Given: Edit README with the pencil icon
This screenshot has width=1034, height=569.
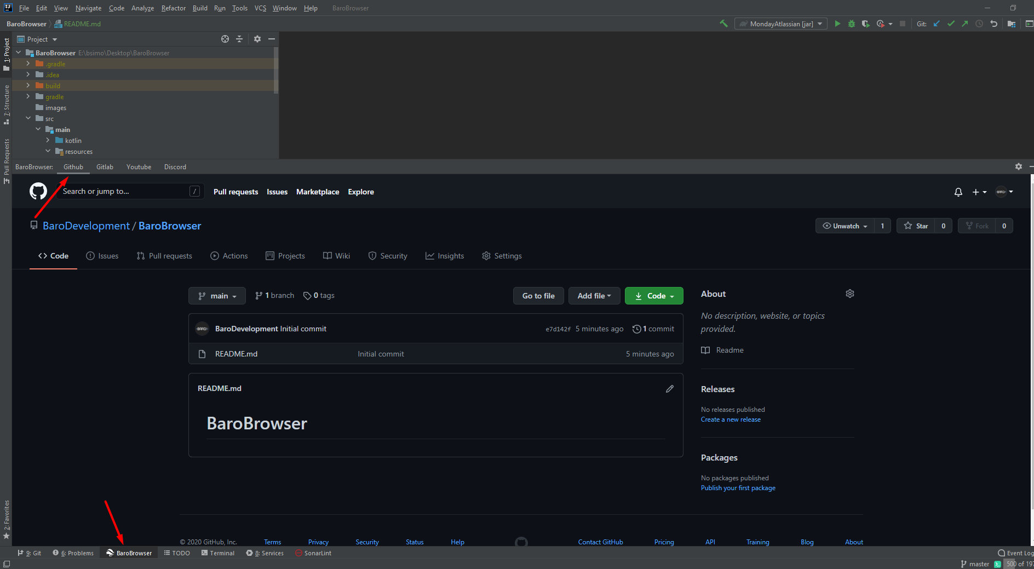Looking at the screenshot, I should [670, 388].
